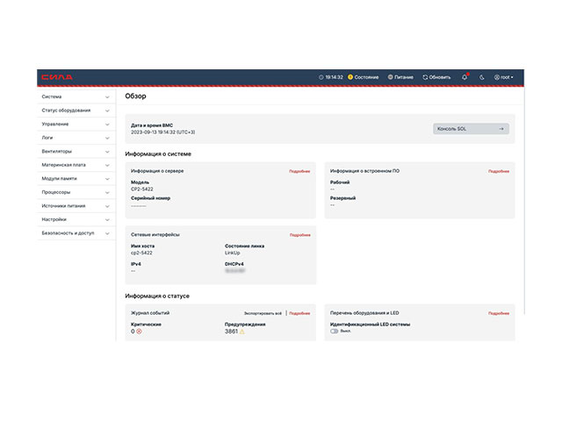The image size is (562, 421).
Task: Select Процессоры in the sidebar
Action: coord(75,192)
